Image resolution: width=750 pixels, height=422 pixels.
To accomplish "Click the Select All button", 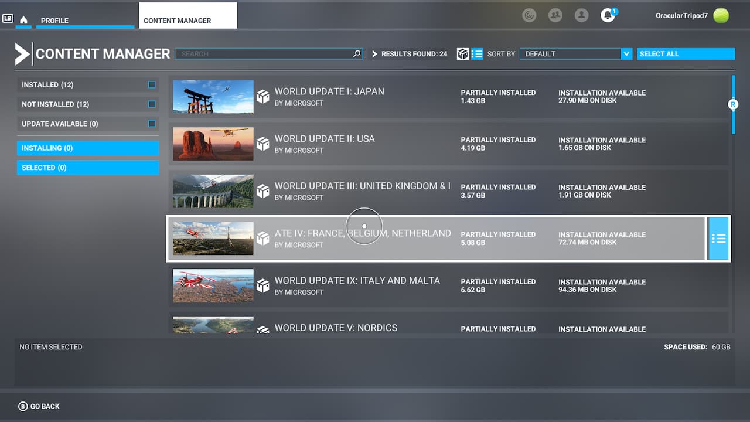I will click(x=686, y=54).
